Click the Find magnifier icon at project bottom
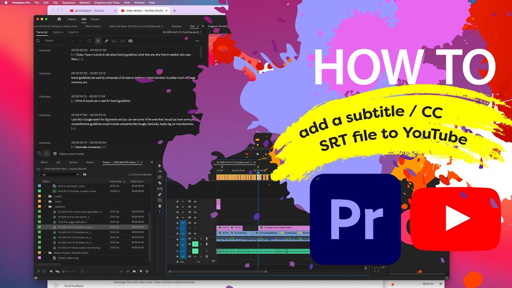This screenshot has width=512, height=288. click(128, 271)
